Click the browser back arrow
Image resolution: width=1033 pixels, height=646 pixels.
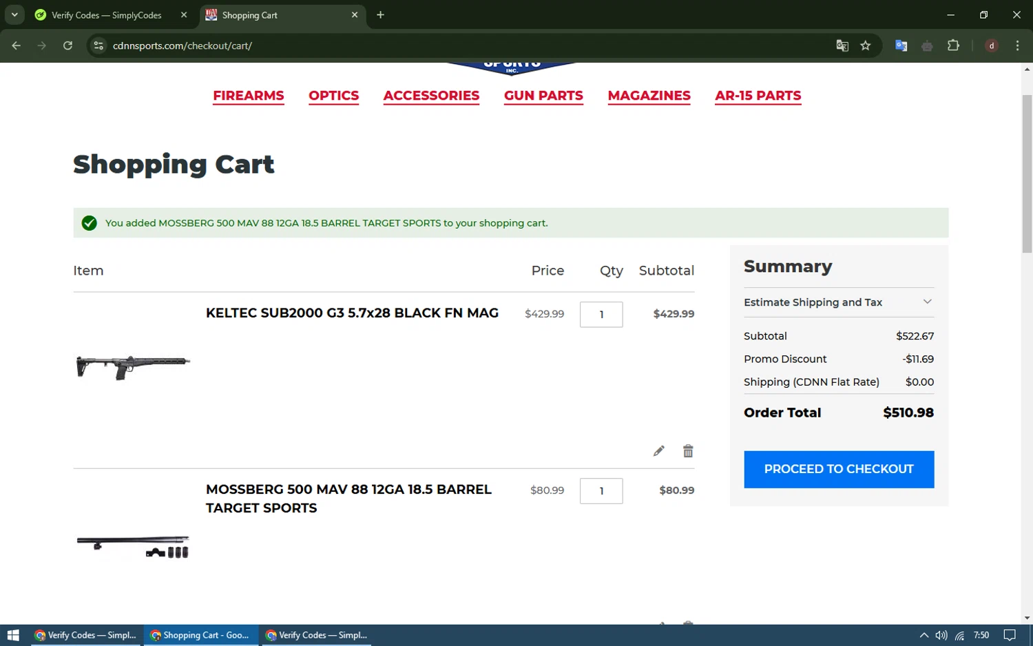[17, 45]
